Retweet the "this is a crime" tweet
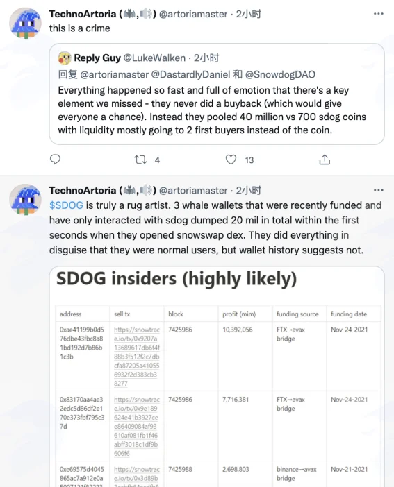 click(x=140, y=160)
